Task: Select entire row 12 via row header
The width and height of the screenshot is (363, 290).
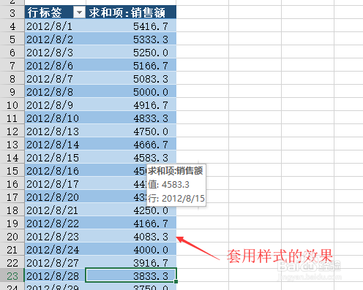Action: pyautogui.click(x=12, y=131)
